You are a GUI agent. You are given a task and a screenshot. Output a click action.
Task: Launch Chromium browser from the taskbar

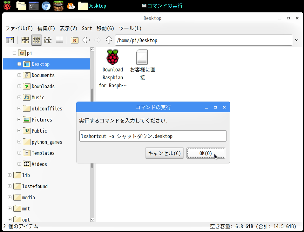click(x=46, y=6)
